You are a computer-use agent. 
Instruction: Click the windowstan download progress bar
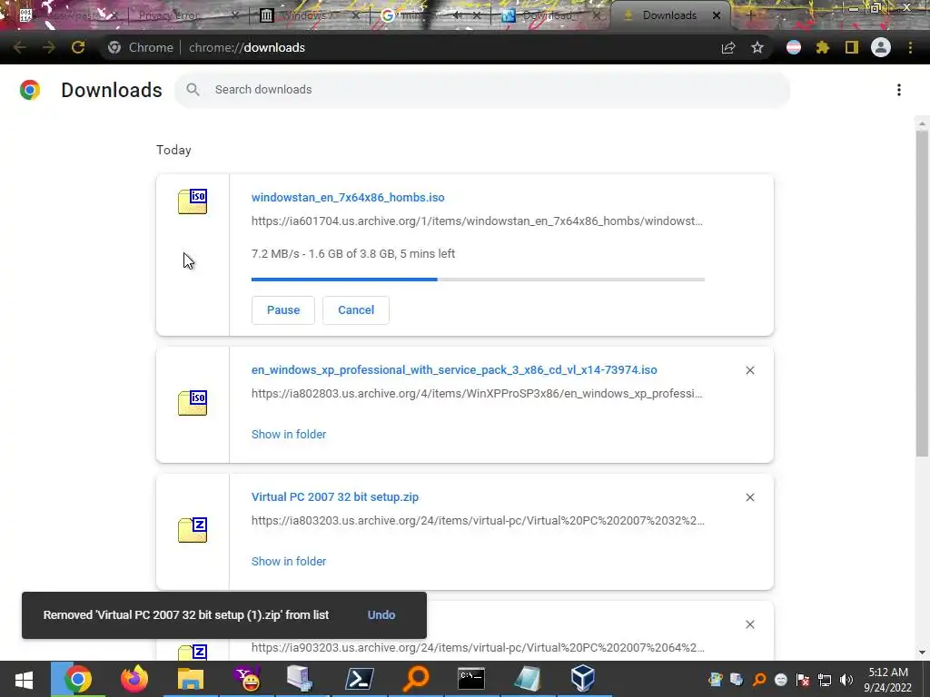click(478, 280)
